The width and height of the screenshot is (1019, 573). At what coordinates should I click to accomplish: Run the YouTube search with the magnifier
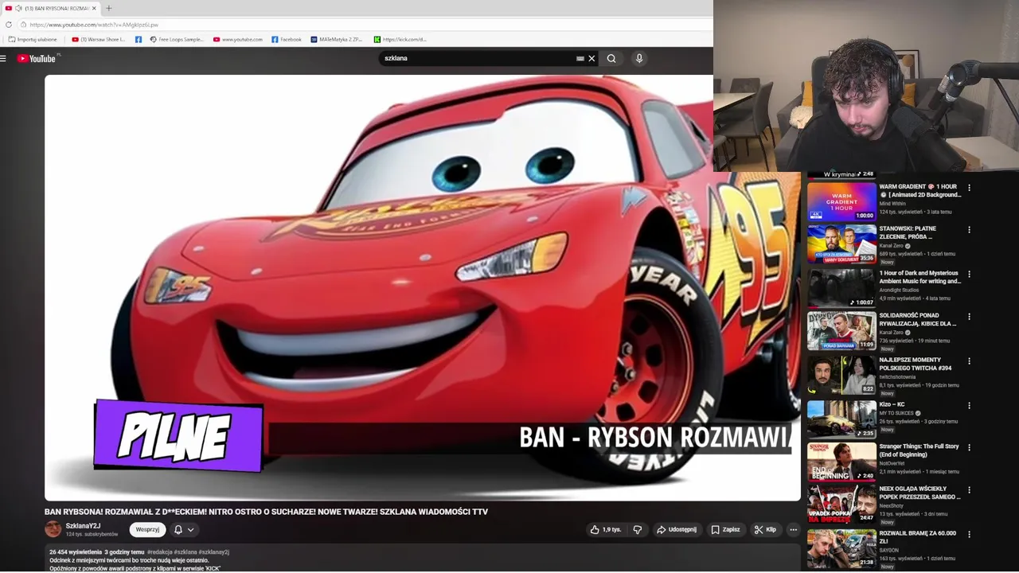pos(611,58)
